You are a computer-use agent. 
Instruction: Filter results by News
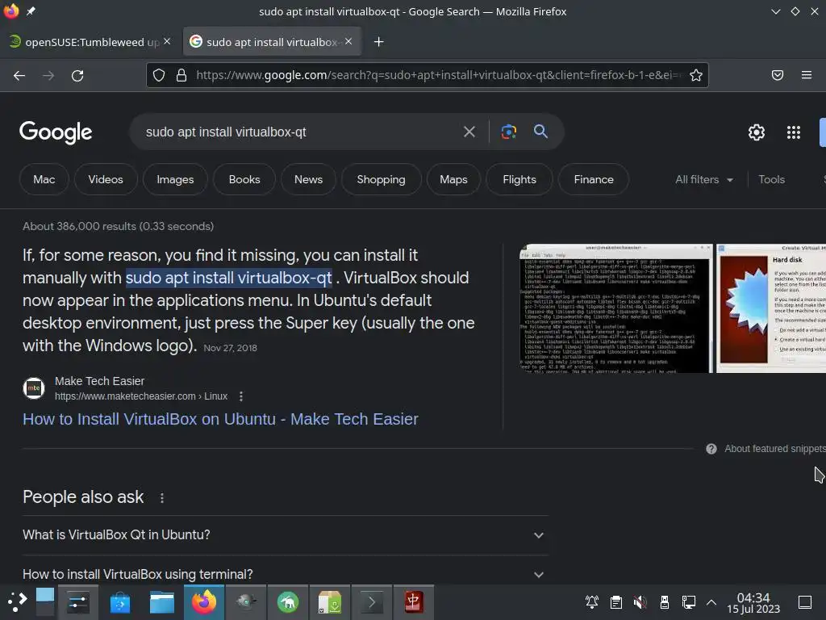(x=309, y=180)
